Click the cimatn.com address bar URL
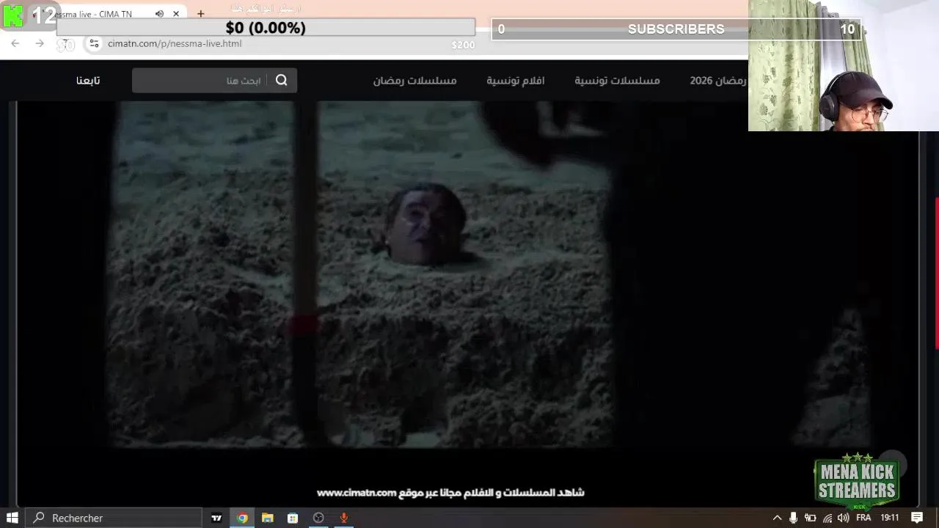This screenshot has width=939, height=528. pos(175,44)
